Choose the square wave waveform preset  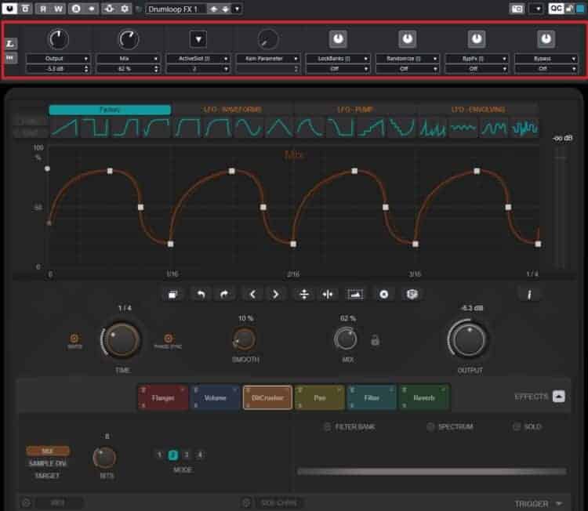[x=95, y=128]
